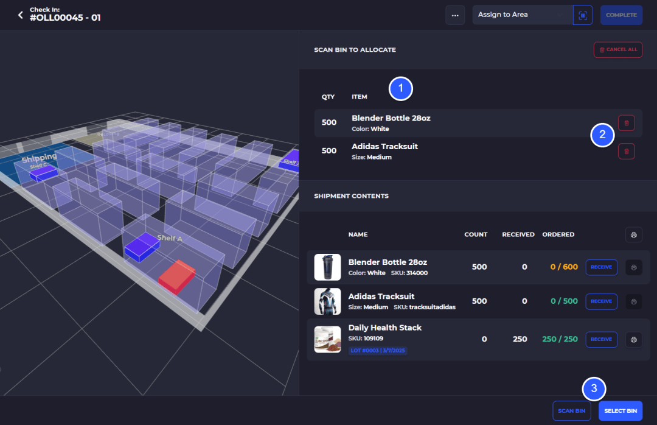Click the SELECT BIN button
This screenshot has width=657, height=425.
(x=620, y=411)
